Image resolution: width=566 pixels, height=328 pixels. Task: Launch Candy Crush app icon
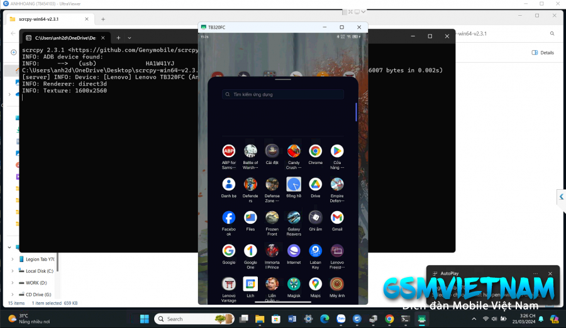[x=294, y=151]
